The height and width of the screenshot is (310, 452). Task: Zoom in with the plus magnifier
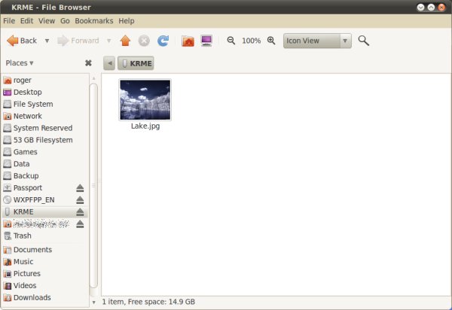tap(271, 41)
